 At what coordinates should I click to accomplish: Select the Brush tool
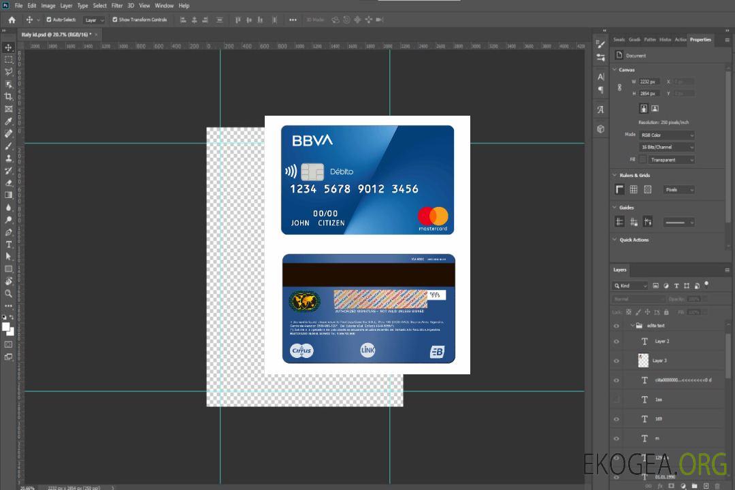click(x=8, y=146)
